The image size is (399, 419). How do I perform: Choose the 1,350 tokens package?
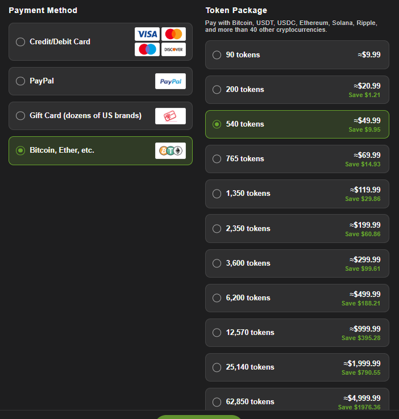217,194
